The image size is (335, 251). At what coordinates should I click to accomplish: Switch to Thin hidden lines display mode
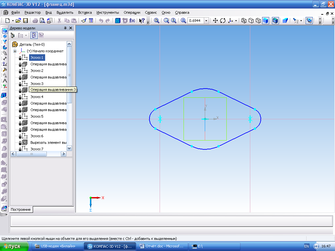258,21
